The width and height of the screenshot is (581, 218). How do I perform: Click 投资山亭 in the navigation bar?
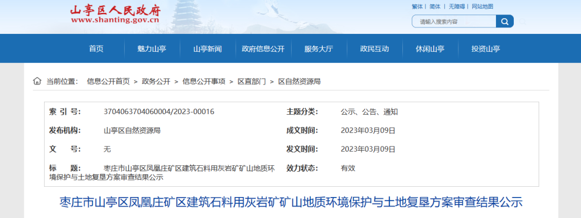pyautogui.click(x=486, y=49)
